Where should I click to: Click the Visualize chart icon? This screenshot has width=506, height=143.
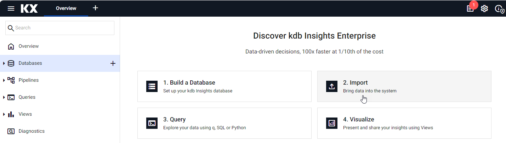point(332,123)
